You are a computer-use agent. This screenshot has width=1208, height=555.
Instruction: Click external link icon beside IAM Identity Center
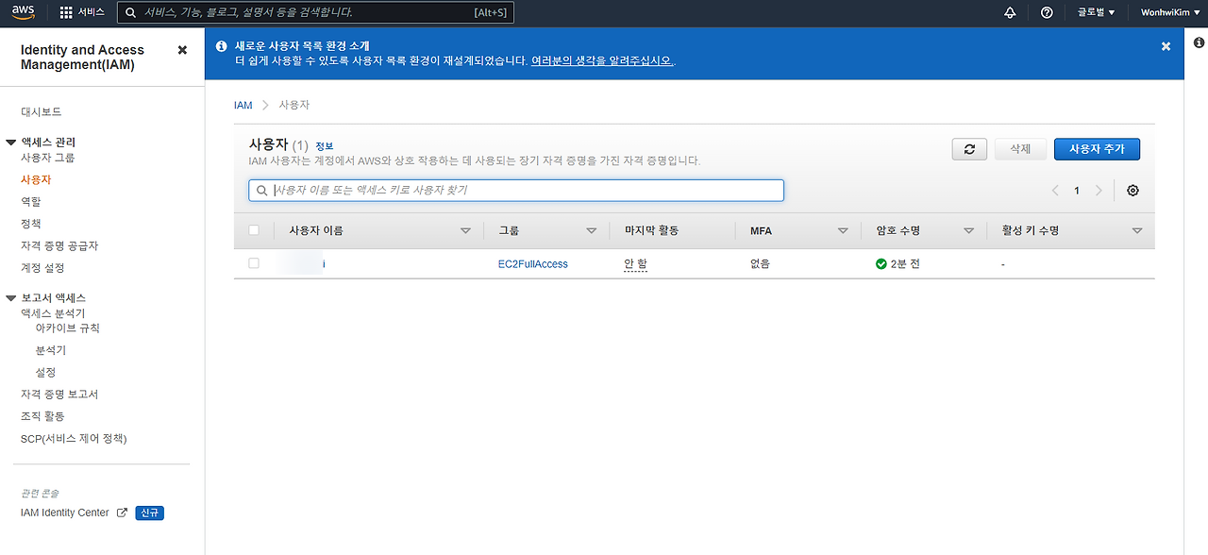point(122,513)
